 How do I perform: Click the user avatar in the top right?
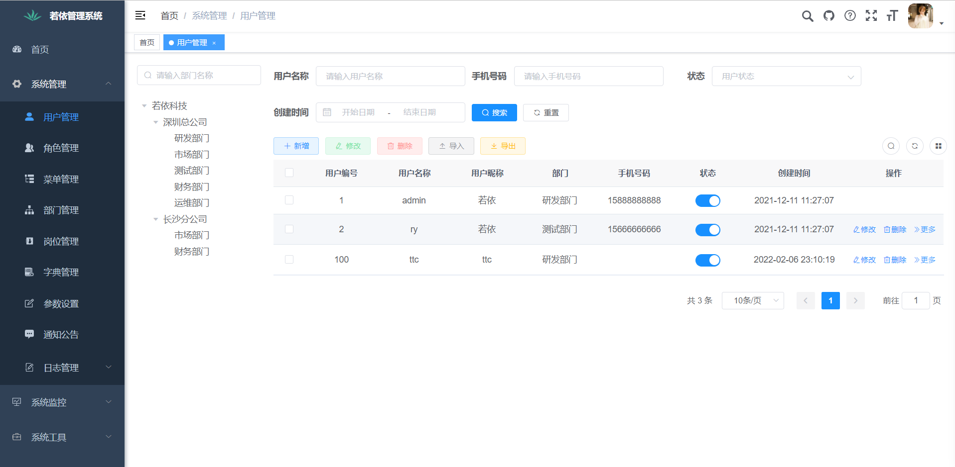[x=920, y=15]
